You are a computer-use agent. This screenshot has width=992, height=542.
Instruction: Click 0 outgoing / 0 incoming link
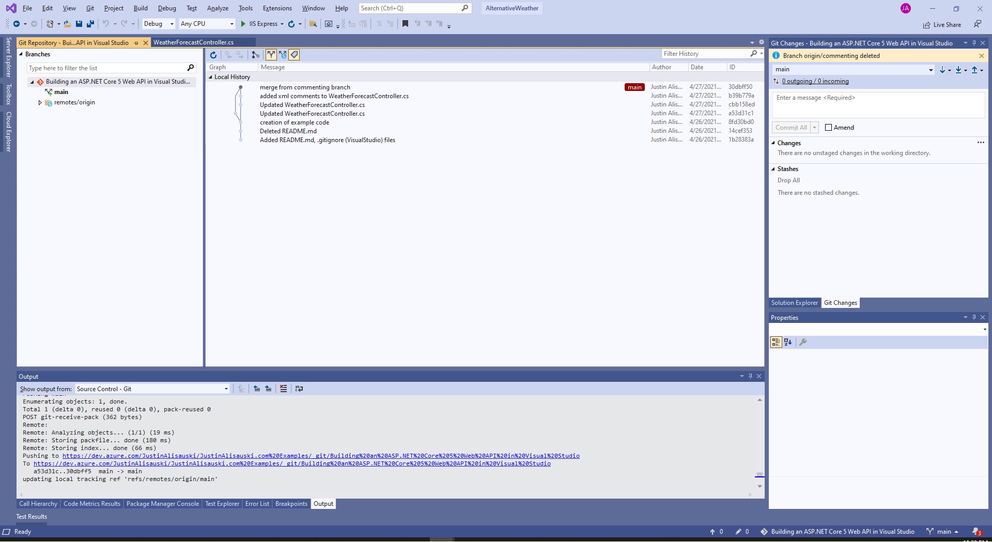click(x=815, y=81)
